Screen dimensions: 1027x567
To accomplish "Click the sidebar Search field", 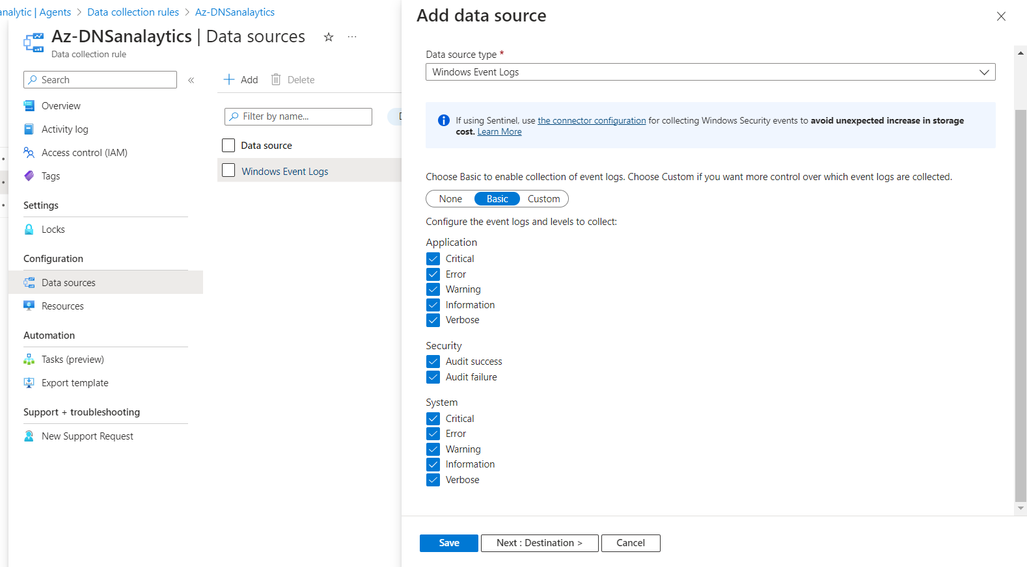I will pyautogui.click(x=100, y=80).
